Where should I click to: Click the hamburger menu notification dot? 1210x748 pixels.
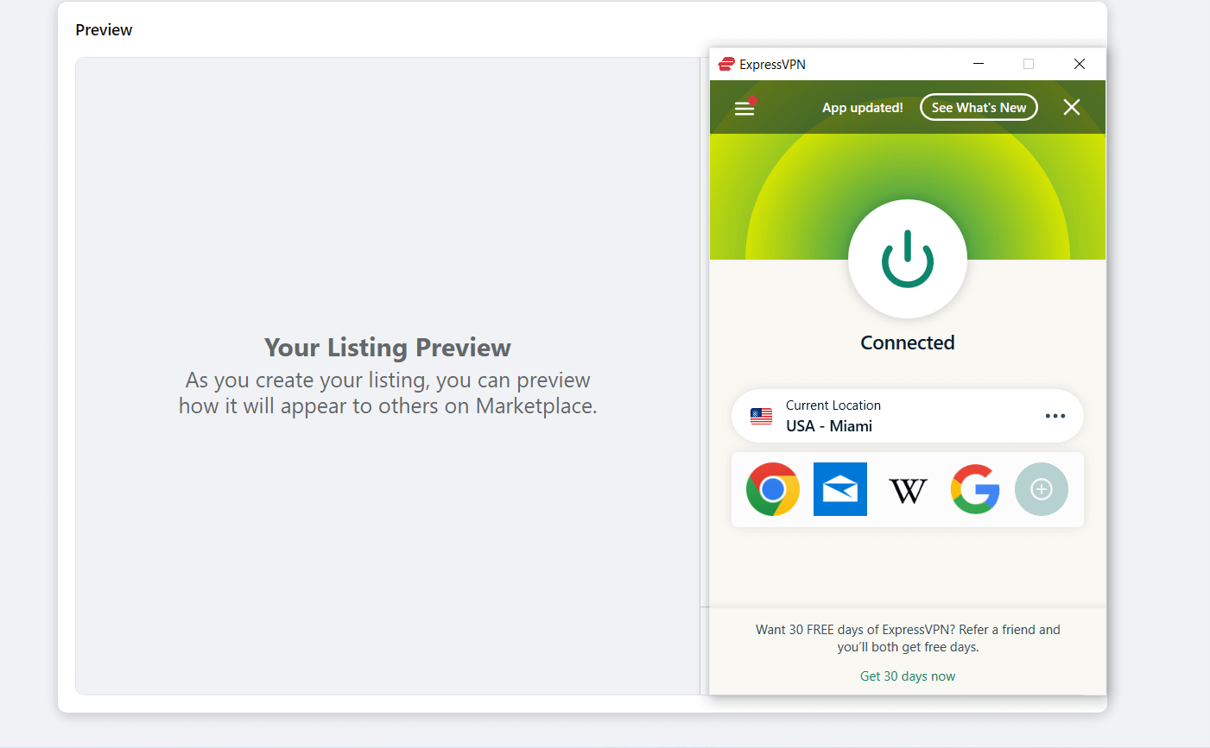tap(753, 99)
